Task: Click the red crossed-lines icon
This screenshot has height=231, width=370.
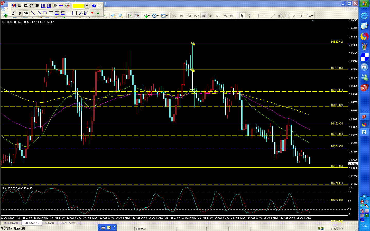Action: [x=61, y=6]
